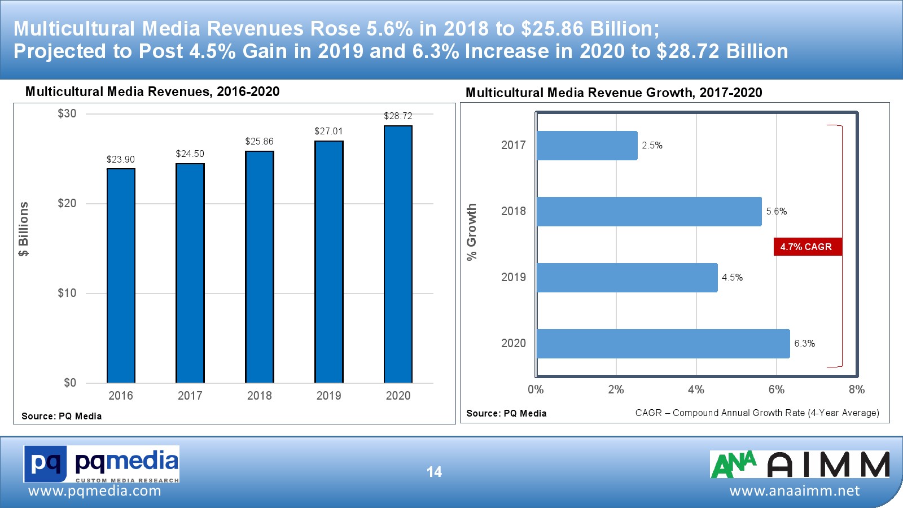
Task: Click the 2018 revenue bar at $25.86
Action: [260, 267]
